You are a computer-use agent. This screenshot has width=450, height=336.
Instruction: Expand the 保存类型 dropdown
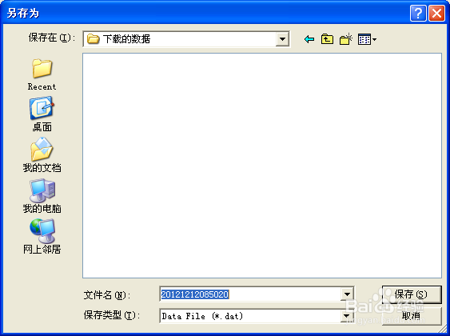pyautogui.click(x=347, y=316)
